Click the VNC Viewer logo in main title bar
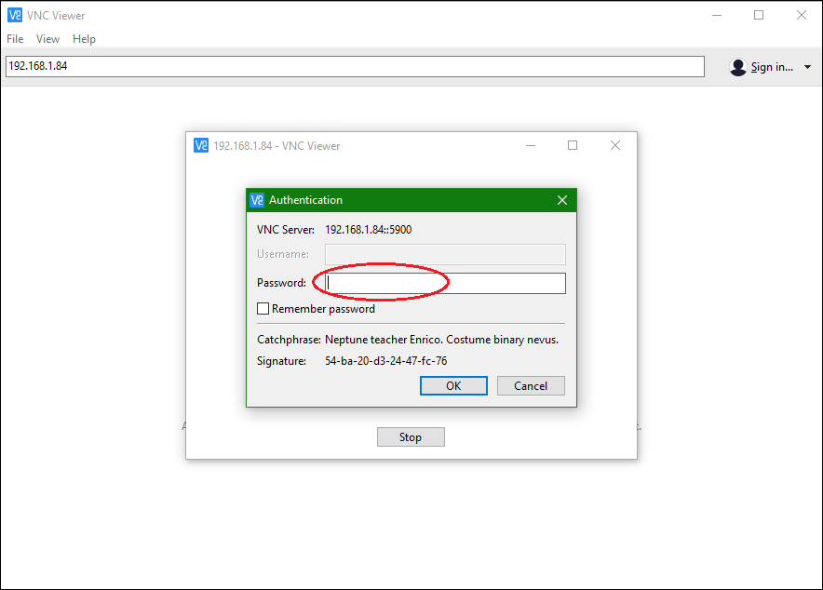823x590 pixels. tap(15, 15)
